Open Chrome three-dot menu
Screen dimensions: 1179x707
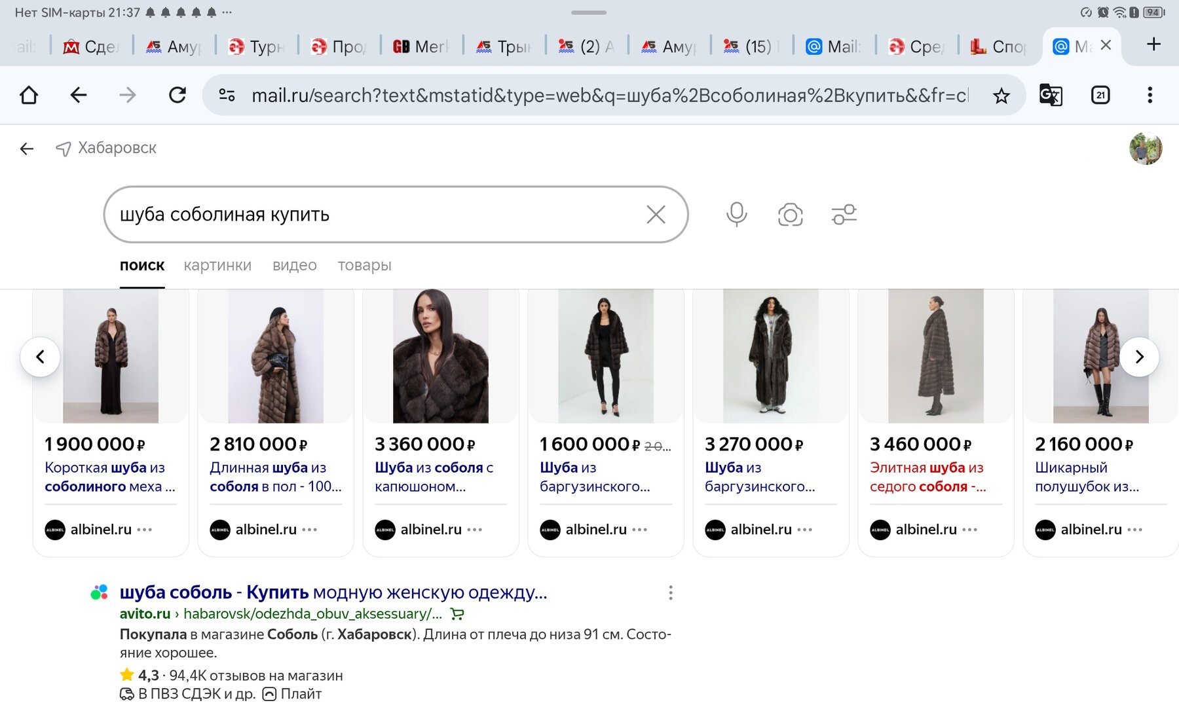tap(1150, 96)
